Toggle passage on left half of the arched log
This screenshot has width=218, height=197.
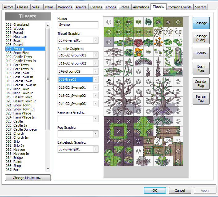(138, 62)
